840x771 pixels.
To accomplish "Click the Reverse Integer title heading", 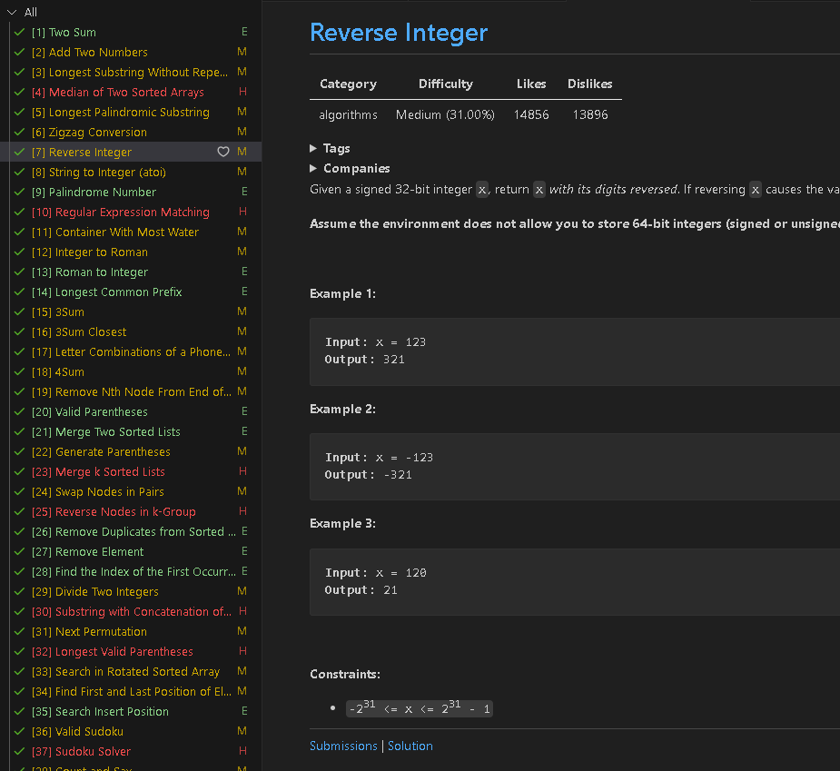I will point(399,33).
